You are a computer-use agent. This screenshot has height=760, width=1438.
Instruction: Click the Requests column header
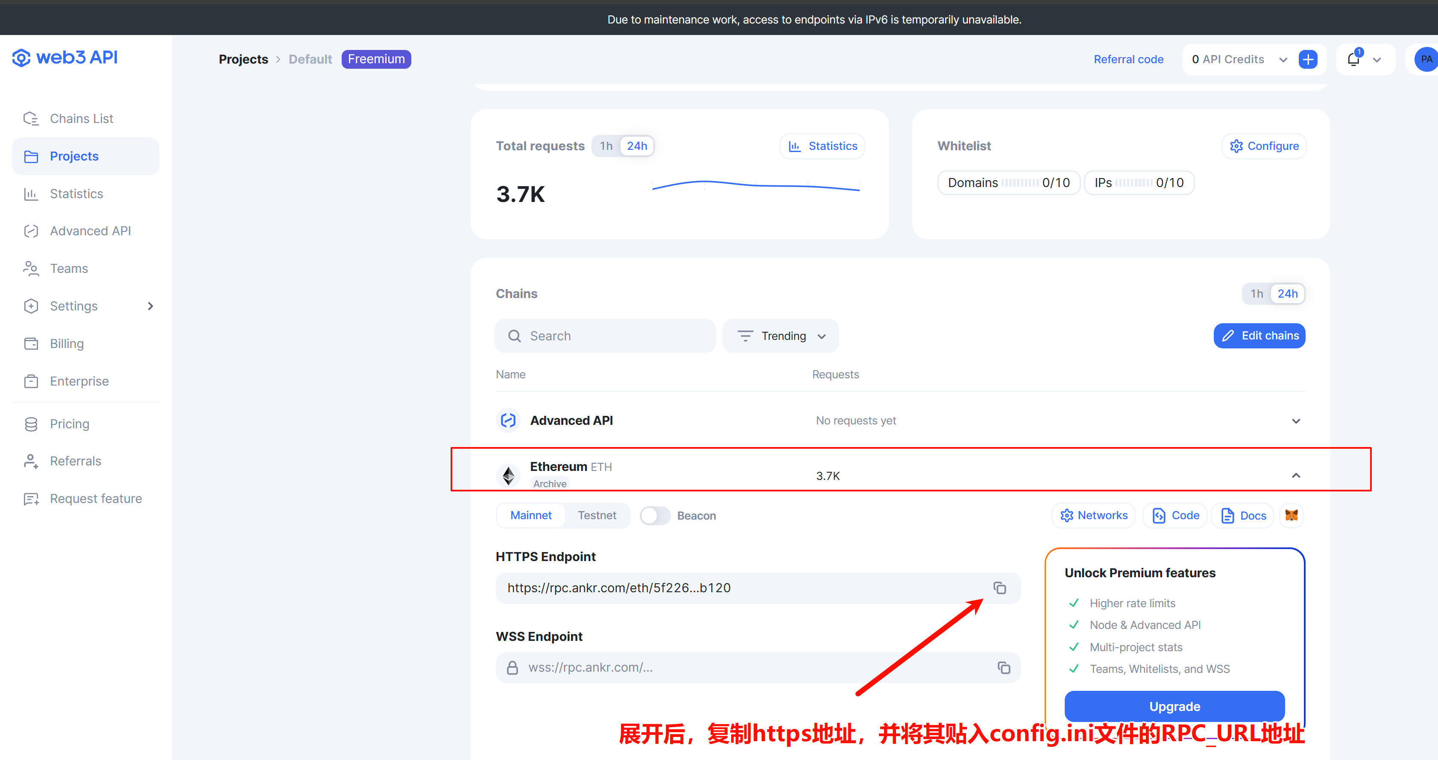pos(835,374)
